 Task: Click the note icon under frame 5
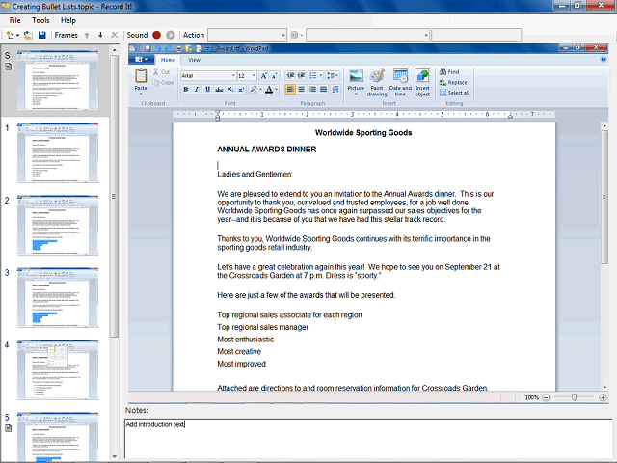[x=9, y=428]
